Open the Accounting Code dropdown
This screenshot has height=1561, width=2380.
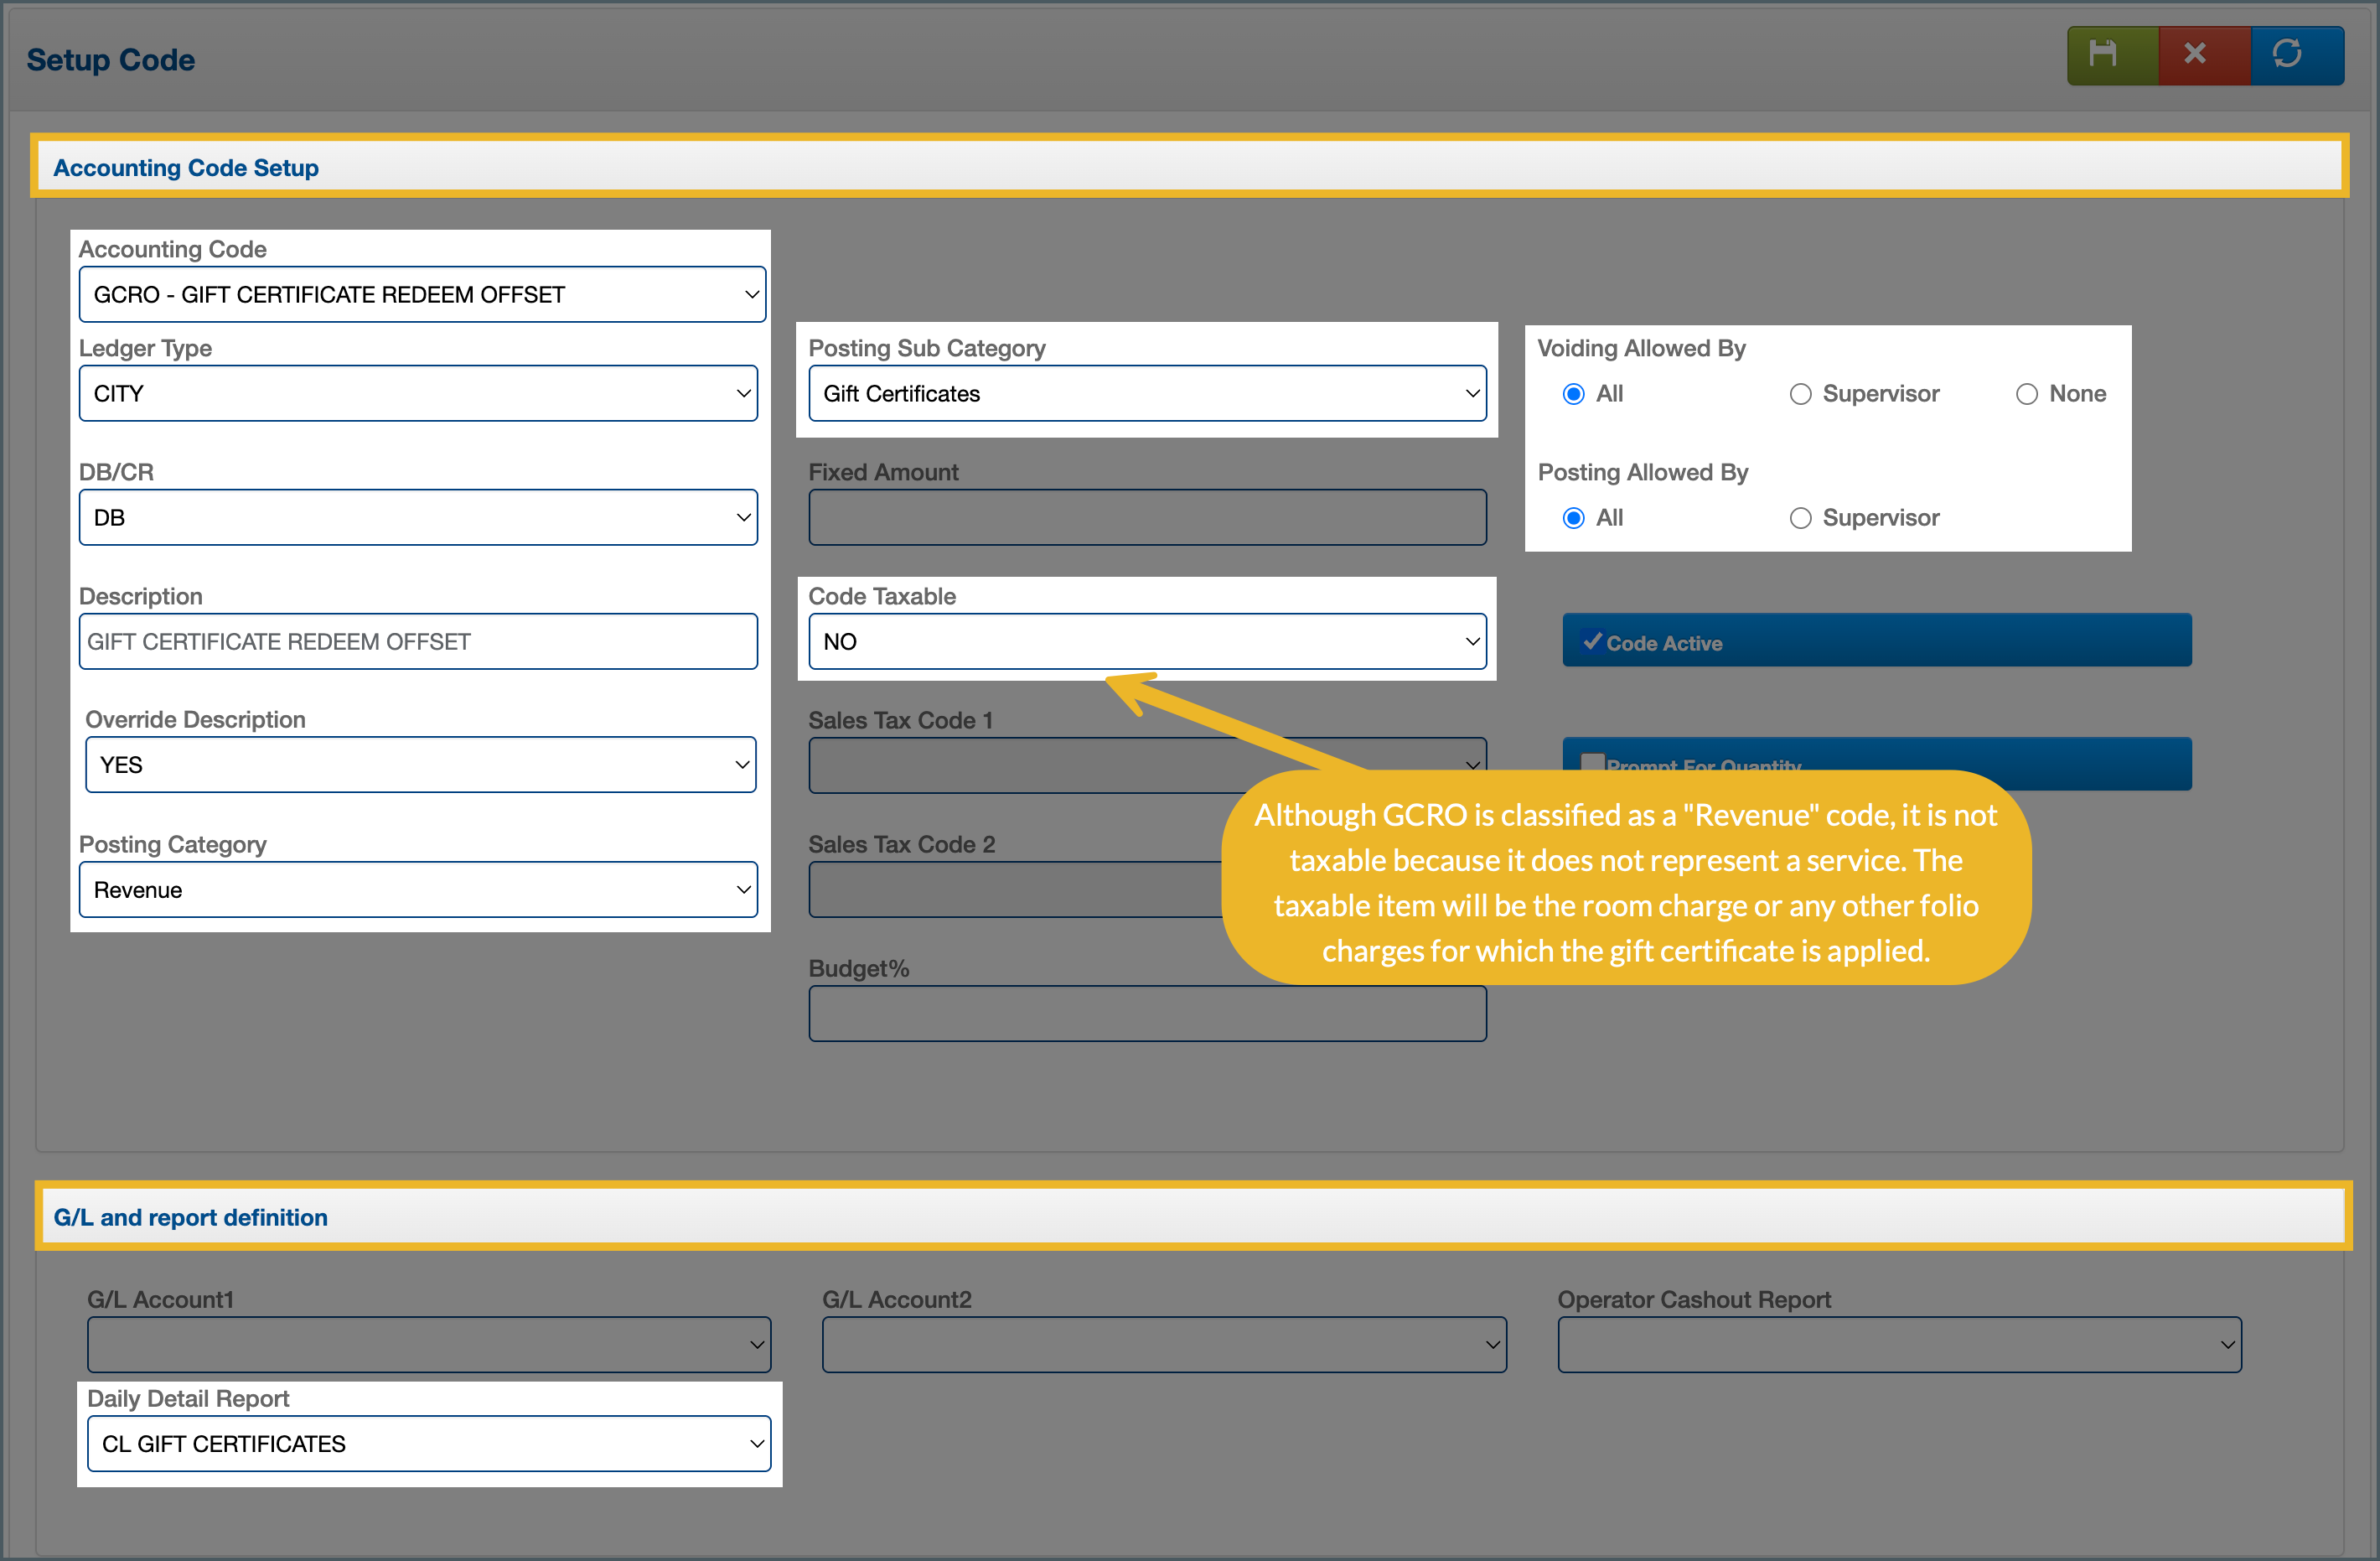coord(422,294)
